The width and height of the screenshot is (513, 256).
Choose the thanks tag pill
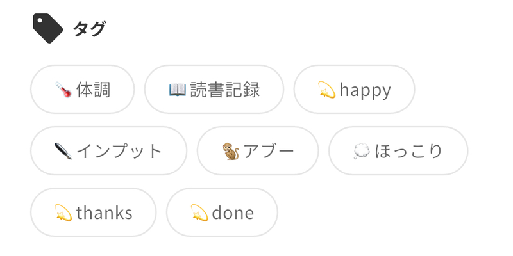(94, 212)
